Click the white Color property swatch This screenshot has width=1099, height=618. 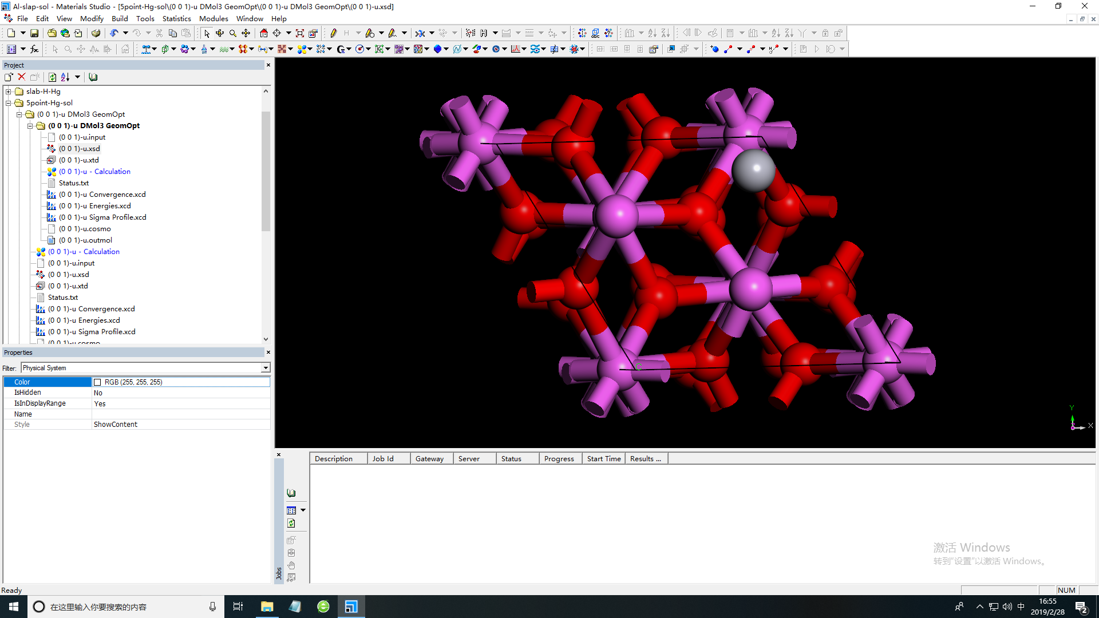click(x=97, y=382)
